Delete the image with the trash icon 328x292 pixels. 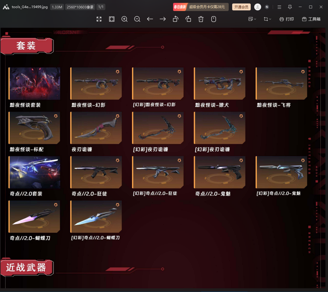pyautogui.click(x=201, y=19)
